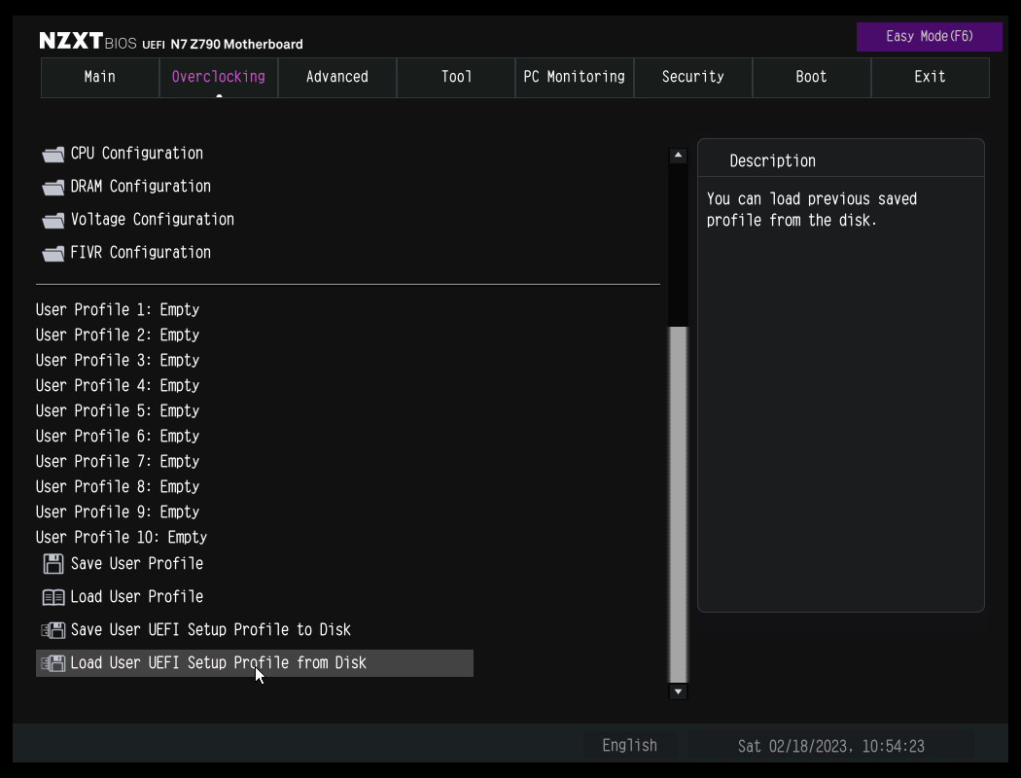Click the CPU Configuration folder icon
This screenshot has width=1021, height=778.
[x=53, y=155]
